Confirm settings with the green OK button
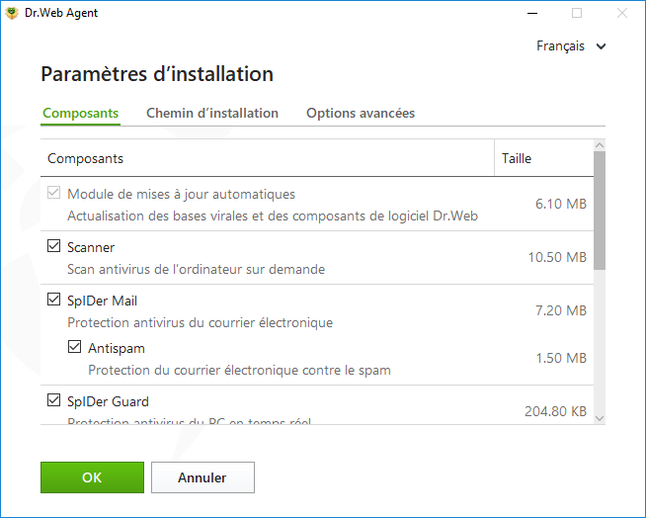The width and height of the screenshot is (646, 518). [x=92, y=477]
